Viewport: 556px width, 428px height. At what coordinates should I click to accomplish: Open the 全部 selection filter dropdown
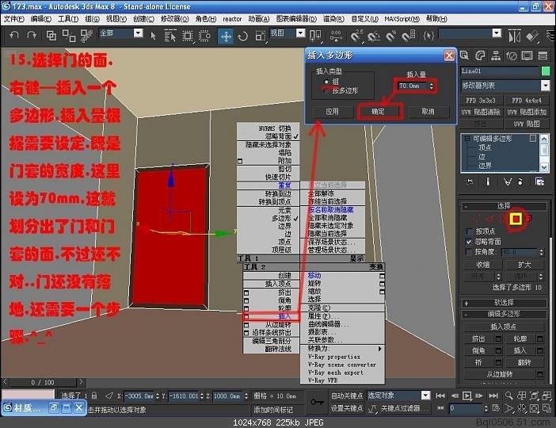tap(139, 33)
